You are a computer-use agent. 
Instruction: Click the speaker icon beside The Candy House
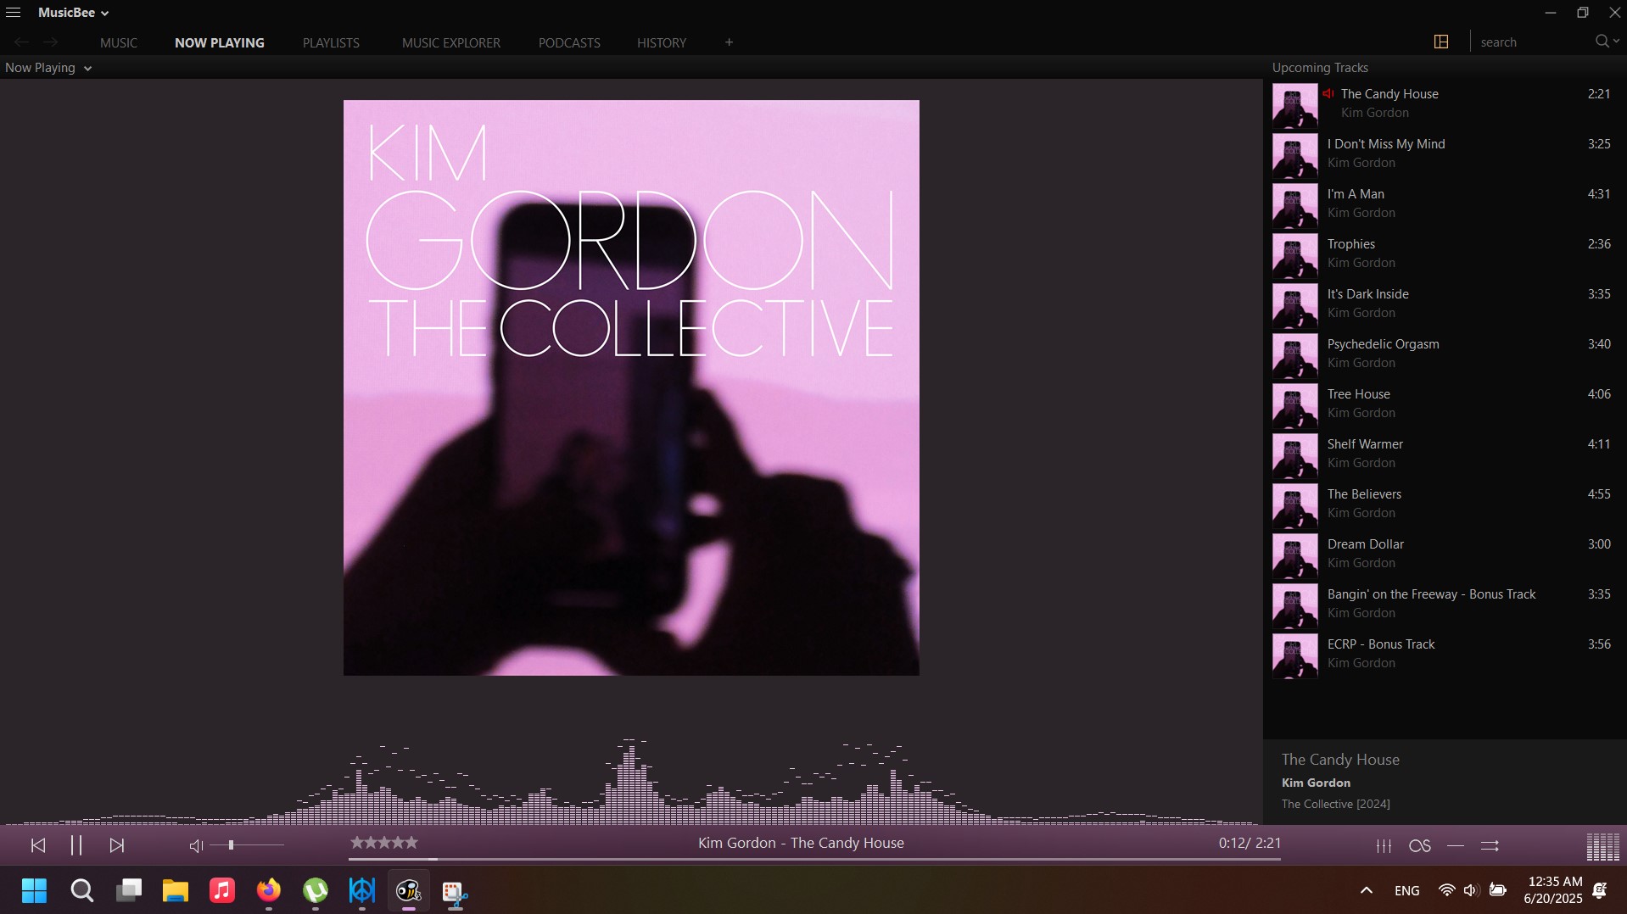tap(1328, 94)
